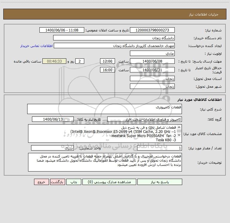Click label تاریخ نیاز به کالا

click(89, 119)
